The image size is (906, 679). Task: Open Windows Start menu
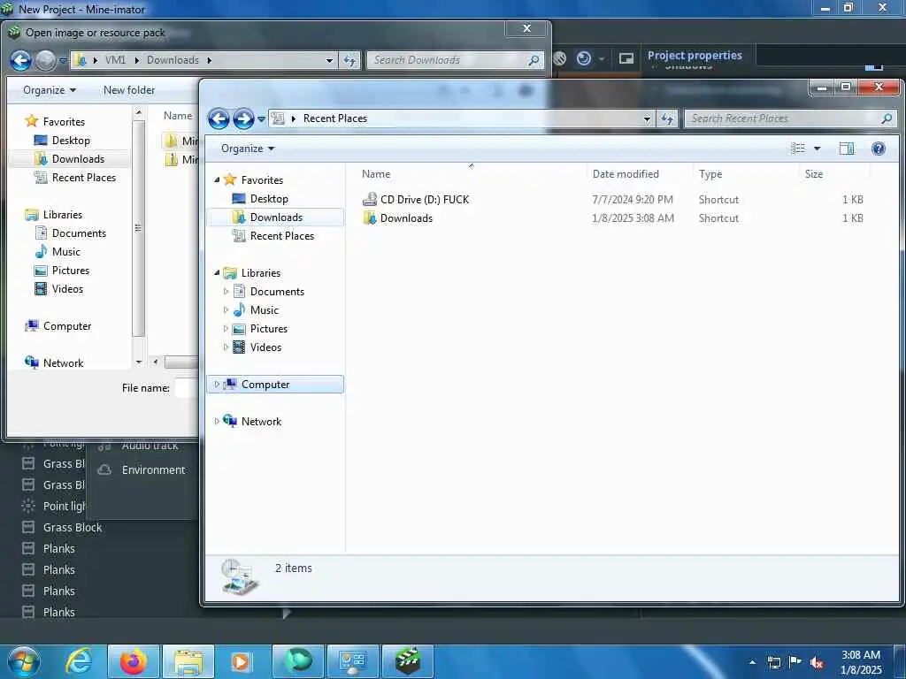pyautogui.click(x=24, y=661)
